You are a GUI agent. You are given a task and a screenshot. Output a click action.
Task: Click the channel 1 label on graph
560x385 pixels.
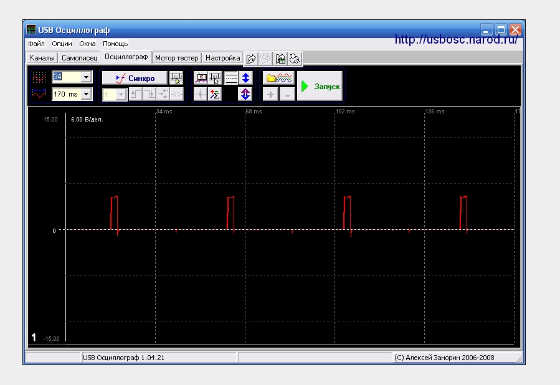pos(34,337)
